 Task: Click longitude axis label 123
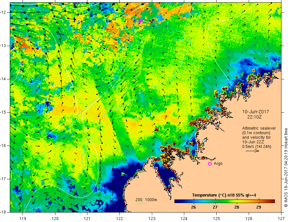point(152,218)
